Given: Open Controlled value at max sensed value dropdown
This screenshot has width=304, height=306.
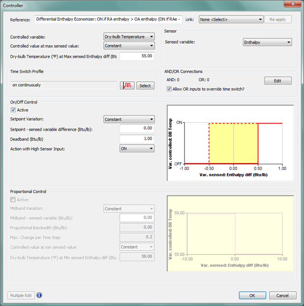Looking at the screenshot, I should [129, 46].
